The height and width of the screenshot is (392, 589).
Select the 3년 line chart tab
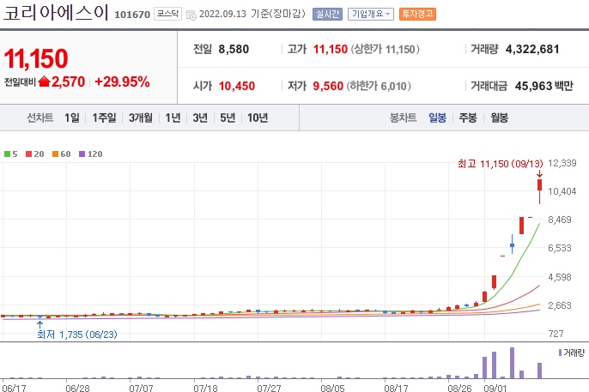(200, 118)
